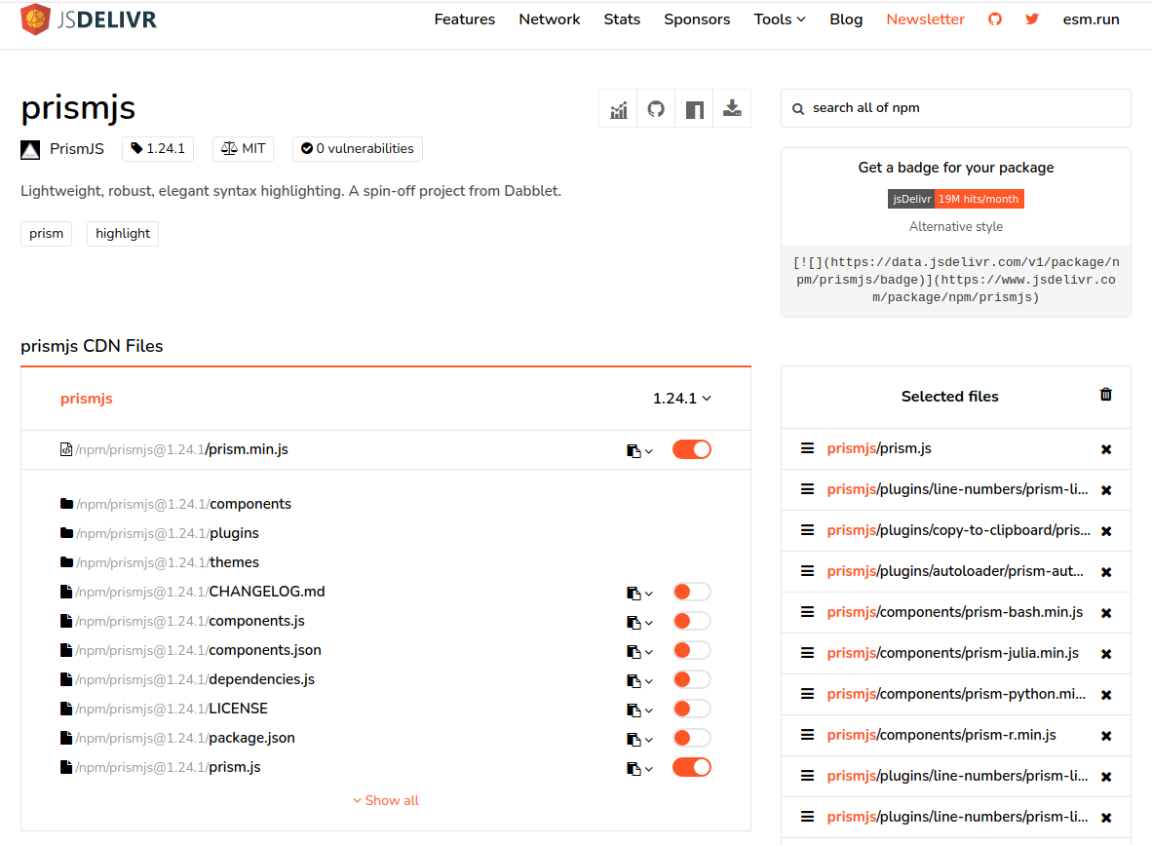
Task: Click drag handle for prism-julia.min.js
Action: click(x=807, y=653)
